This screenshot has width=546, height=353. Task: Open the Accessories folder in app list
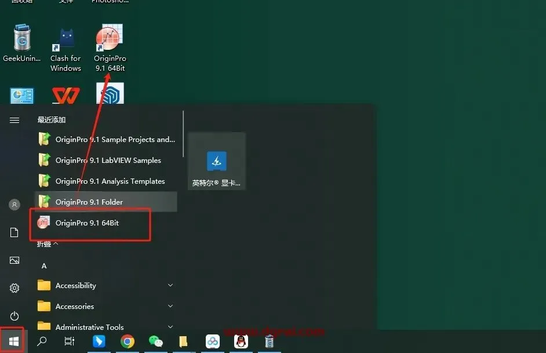click(106, 307)
